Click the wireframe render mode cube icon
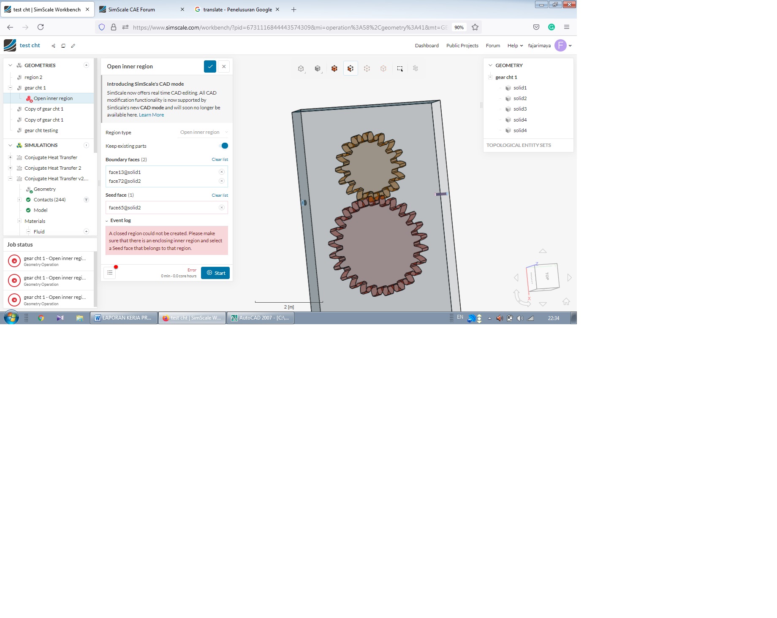This screenshot has height=618, width=777. [301, 68]
